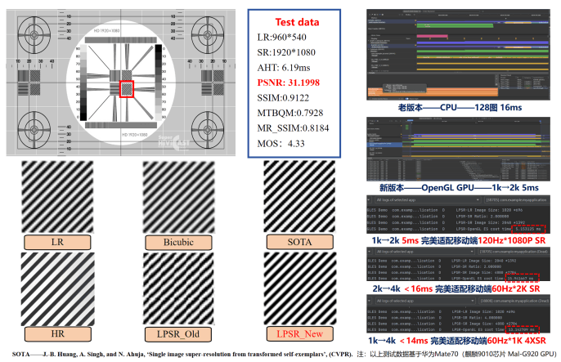Select the SOTA striped patch image
Screen dimensions: 561x362
pyautogui.click(x=299, y=196)
